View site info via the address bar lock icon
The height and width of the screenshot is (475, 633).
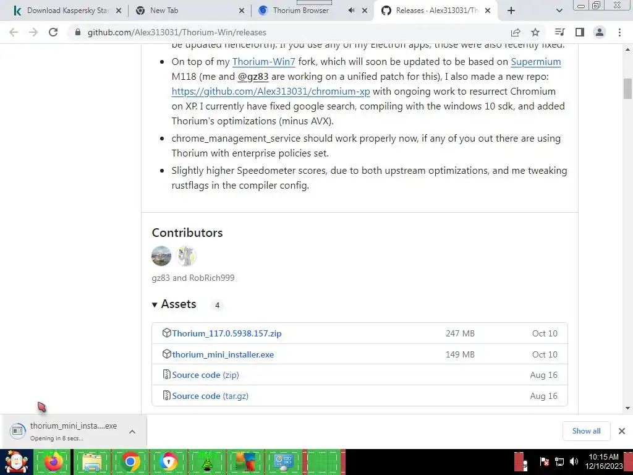[78, 32]
